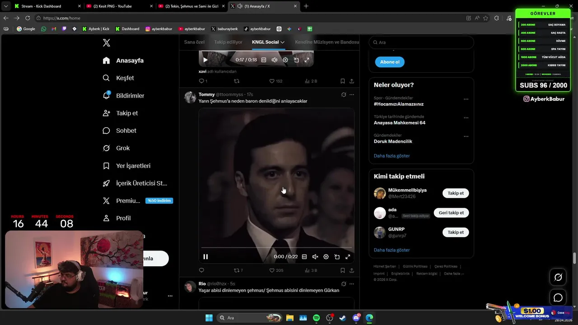Viewport: 578px width, 325px height.
Task: Toggle picture-in-picture on Tommy's video
Action: click(337, 257)
